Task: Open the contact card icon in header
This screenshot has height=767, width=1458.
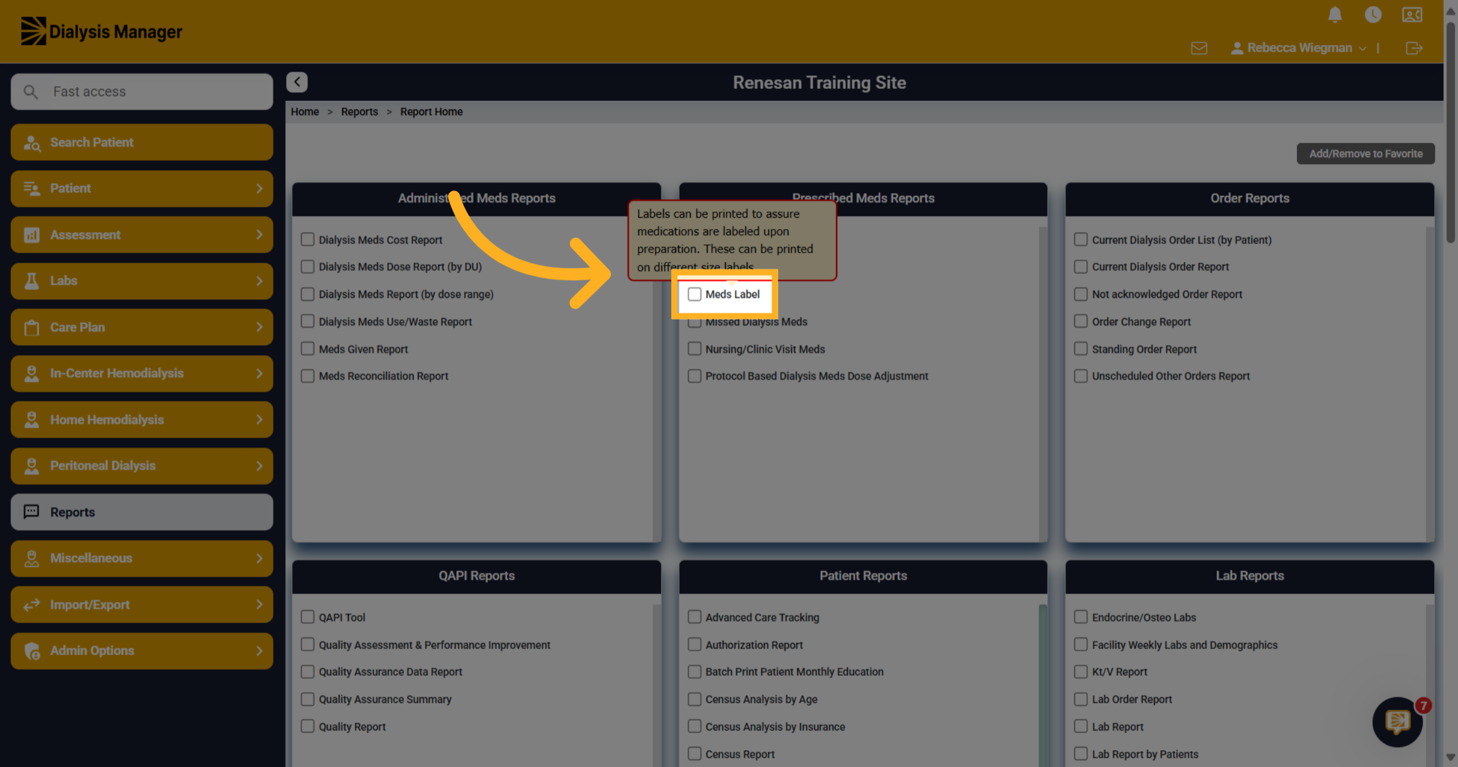Action: [x=1412, y=15]
